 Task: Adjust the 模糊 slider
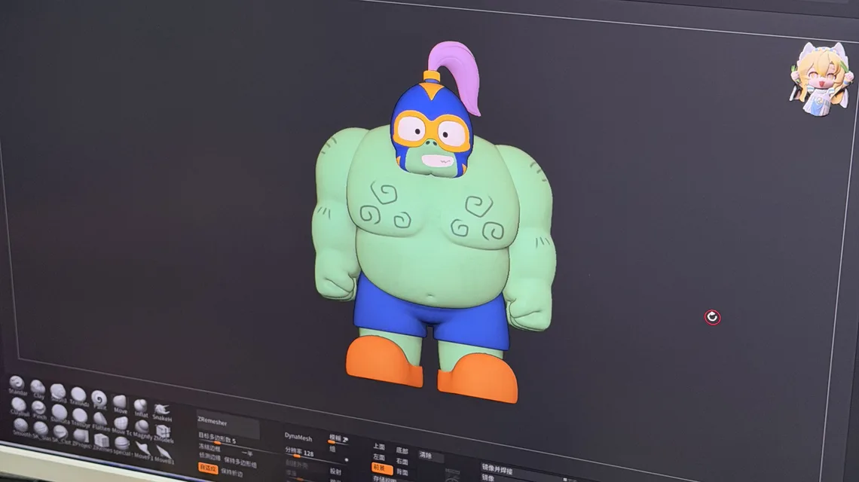(x=338, y=441)
